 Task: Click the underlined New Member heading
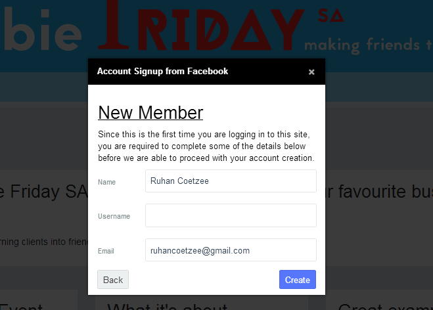(x=150, y=112)
